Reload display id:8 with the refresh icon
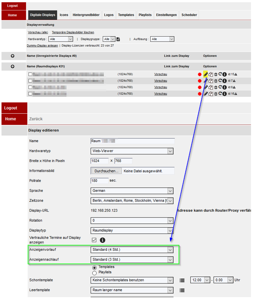Screen dimensions: 254x299 point(220,87)
